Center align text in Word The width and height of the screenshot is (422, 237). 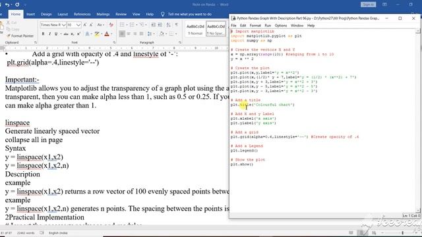click(129, 34)
